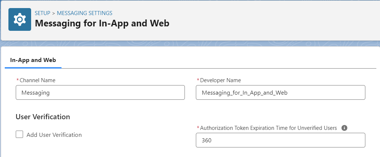Click the Add User Verification label text
The height and width of the screenshot is (157, 380).
pos(54,135)
